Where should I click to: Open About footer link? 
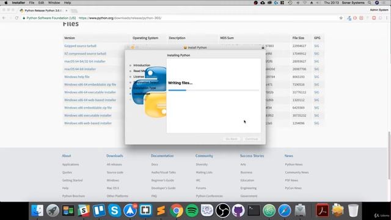(x=67, y=156)
